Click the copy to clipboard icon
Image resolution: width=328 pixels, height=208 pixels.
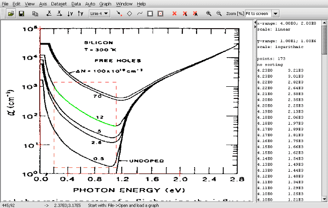pos(35,14)
